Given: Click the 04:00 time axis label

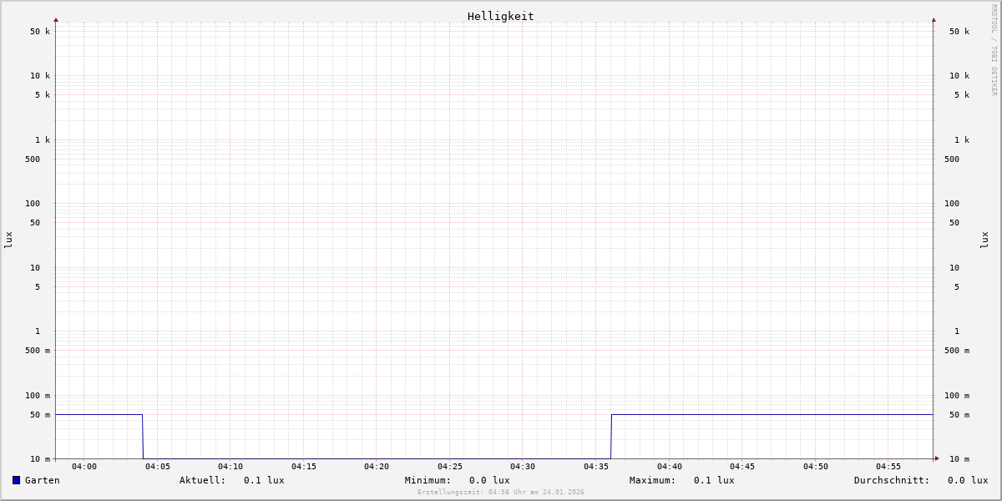Looking at the screenshot, I should point(84,467).
